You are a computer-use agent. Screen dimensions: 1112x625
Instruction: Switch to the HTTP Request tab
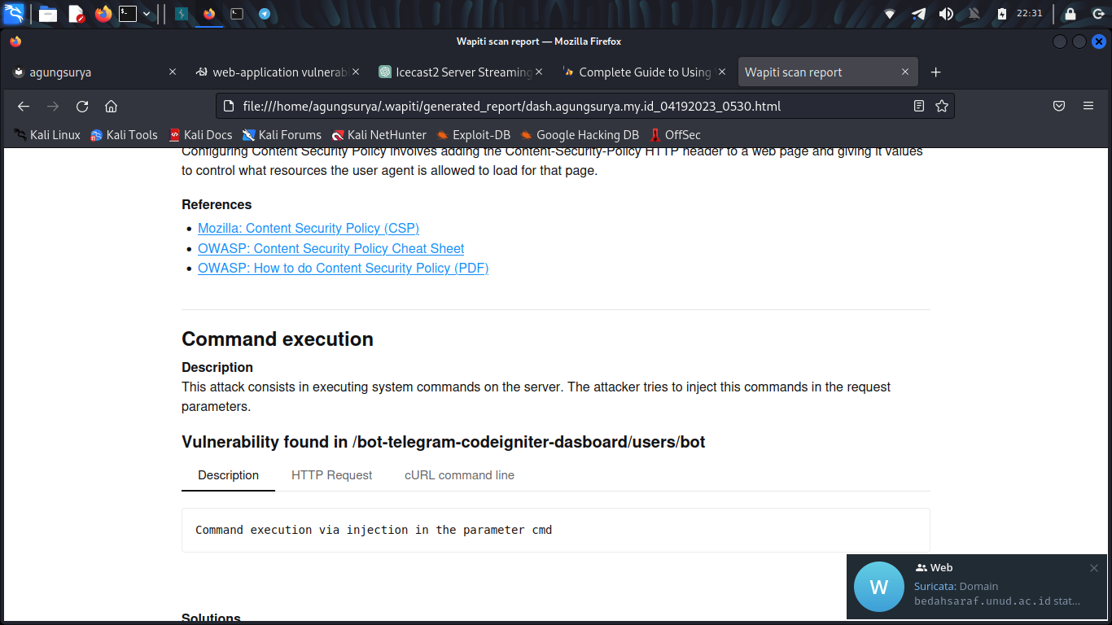click(x=331, y=475)
